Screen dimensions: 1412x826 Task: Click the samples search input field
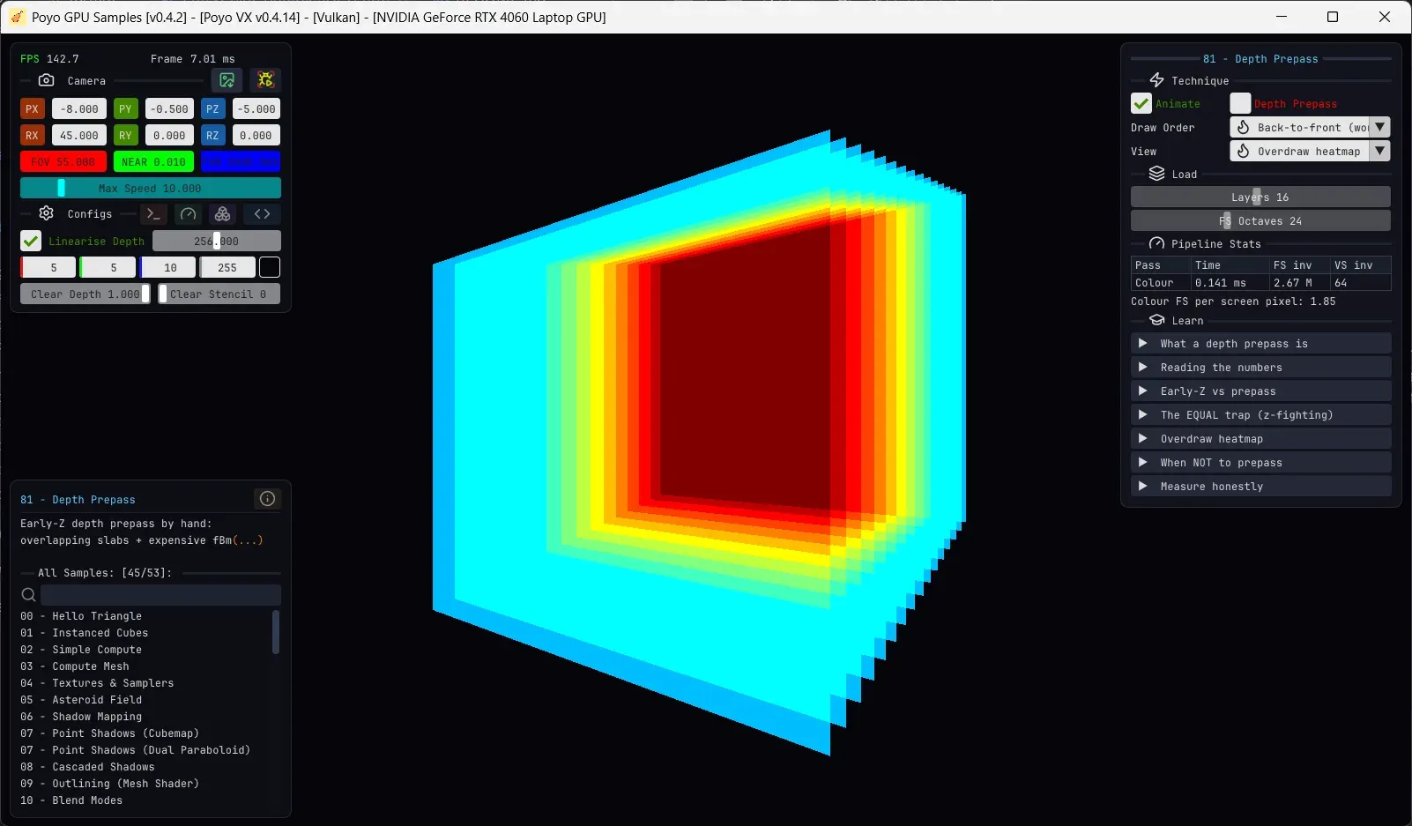[160, 595]
